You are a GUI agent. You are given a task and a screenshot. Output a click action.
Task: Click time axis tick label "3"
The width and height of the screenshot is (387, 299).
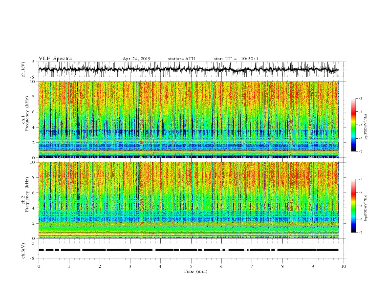[130, 266]
